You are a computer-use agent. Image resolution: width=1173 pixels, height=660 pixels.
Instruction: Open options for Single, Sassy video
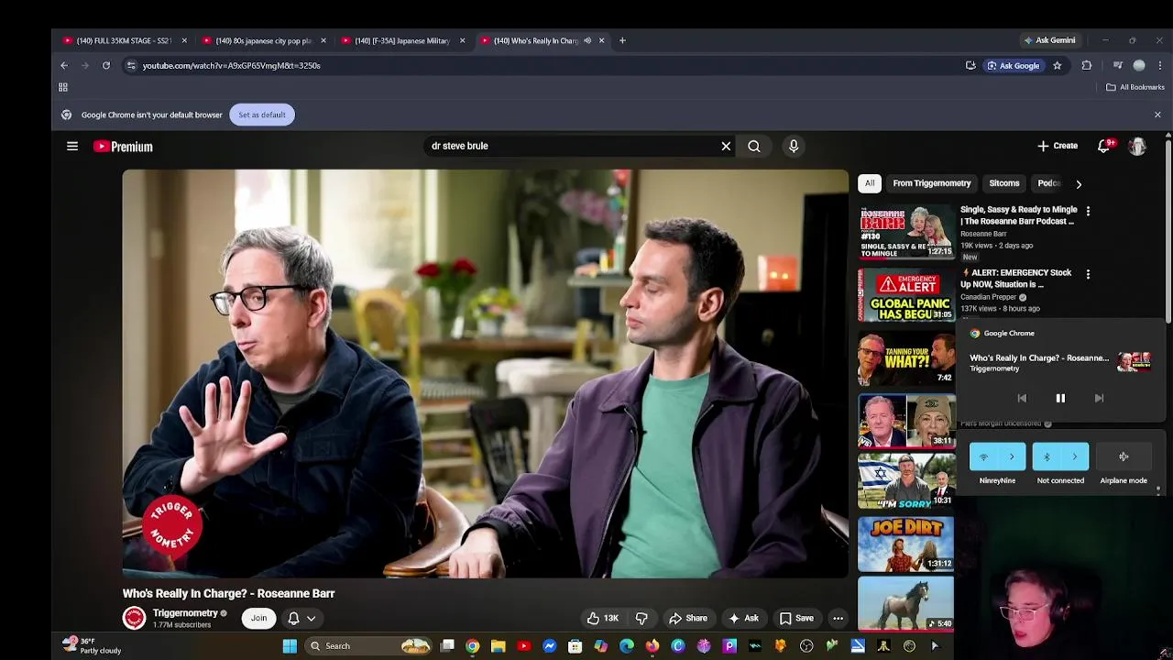coord(1088,211)
